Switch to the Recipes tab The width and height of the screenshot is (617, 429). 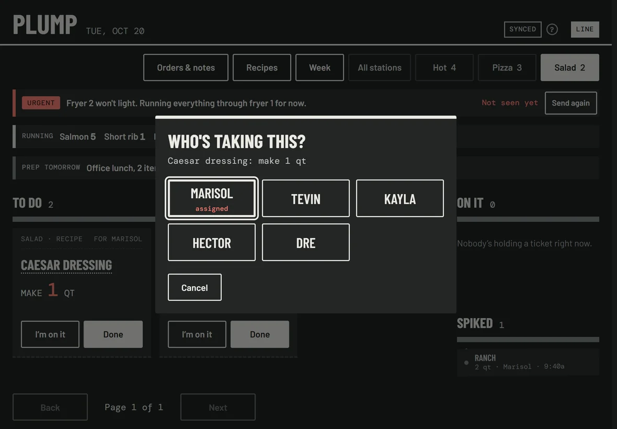[x=262, y=67]
